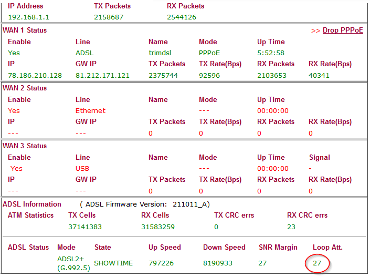Image resolution: width=370 pixels, height=277 pixels.
Task: Click the WAN 3 USB line value
Action: click(x=82, y=169)
